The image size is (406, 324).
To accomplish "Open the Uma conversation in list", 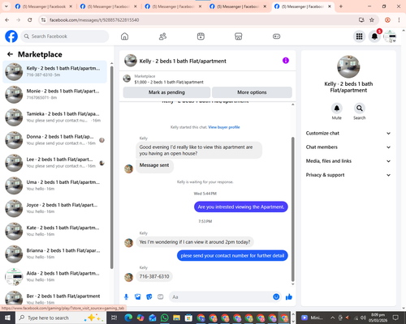I will click(54, 185).
